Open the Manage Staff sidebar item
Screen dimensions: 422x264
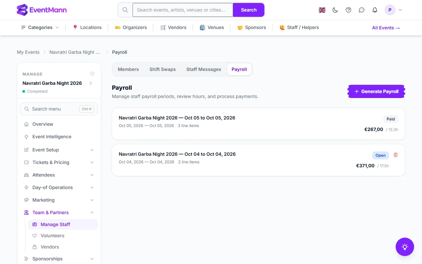click(63, 224)
